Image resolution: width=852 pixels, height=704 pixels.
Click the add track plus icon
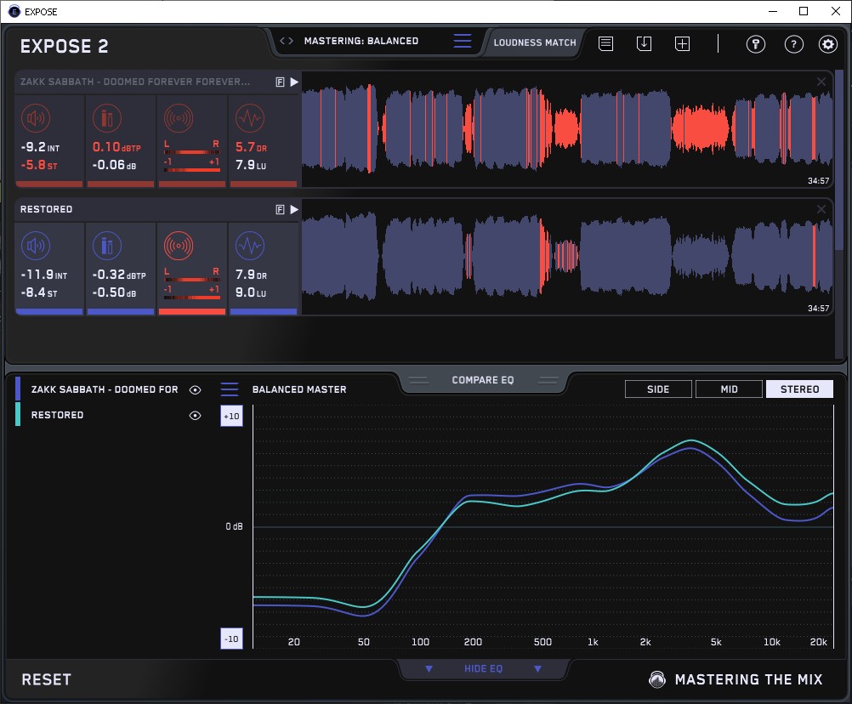point(682,44)
